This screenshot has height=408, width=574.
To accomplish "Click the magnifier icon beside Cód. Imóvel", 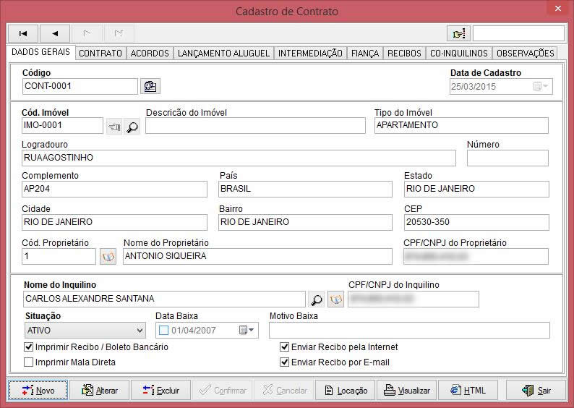I will [x=132, y=127].
